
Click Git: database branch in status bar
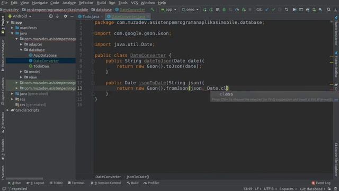coord(313,189)
